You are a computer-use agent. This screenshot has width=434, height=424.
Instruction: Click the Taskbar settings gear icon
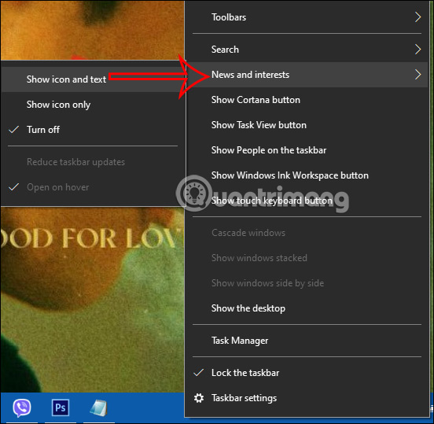(199, 398)
